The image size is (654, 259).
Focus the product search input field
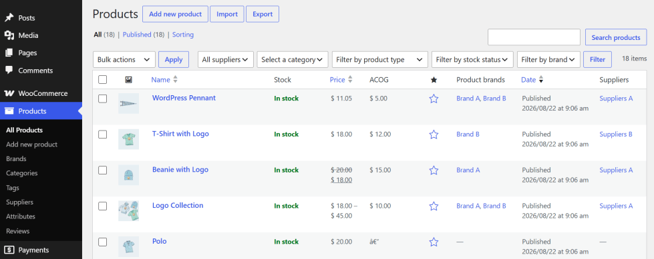pyautogui.click(x=534, y=37)
